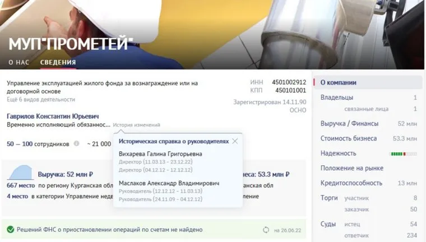Open the Владельцы section

368,97
